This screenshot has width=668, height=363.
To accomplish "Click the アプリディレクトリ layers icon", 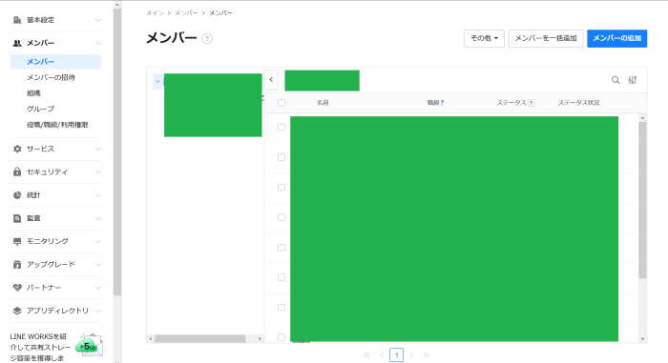I will tap(17, 311).
